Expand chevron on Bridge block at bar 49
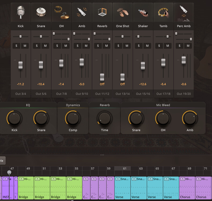This screenshot has height=201, width=212. [x=21, y=179]
